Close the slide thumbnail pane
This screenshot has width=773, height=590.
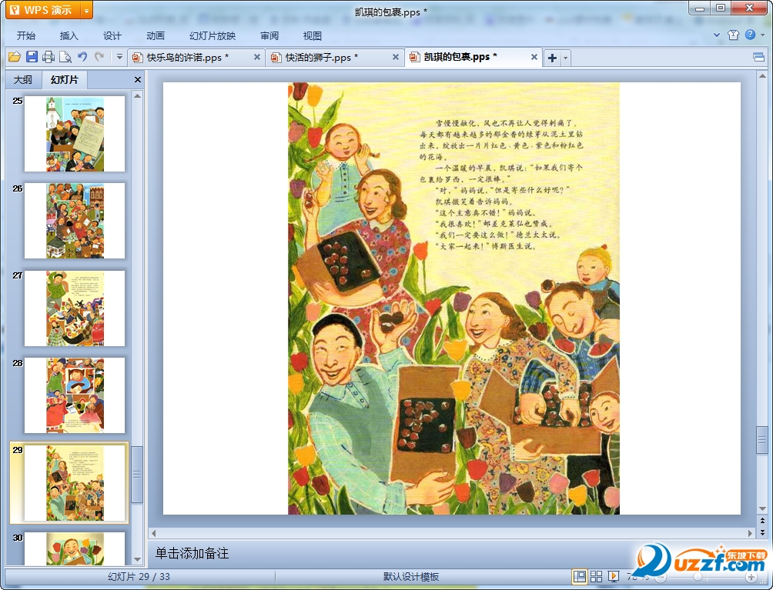[x=138, y=79]
